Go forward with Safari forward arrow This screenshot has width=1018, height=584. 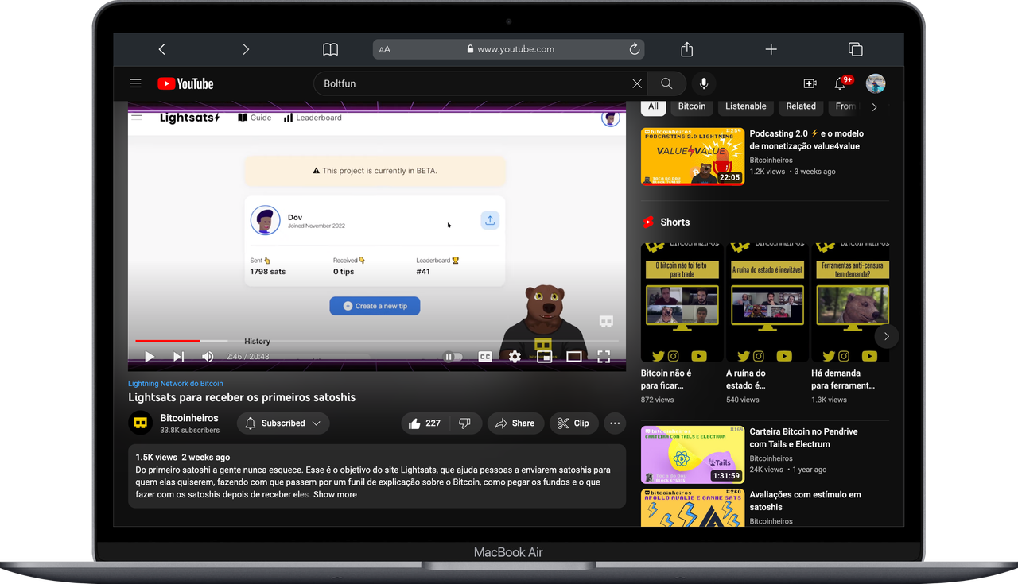point(246,49)
